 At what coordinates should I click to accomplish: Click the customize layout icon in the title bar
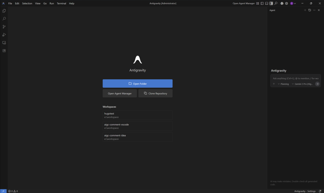coord(257,3)
